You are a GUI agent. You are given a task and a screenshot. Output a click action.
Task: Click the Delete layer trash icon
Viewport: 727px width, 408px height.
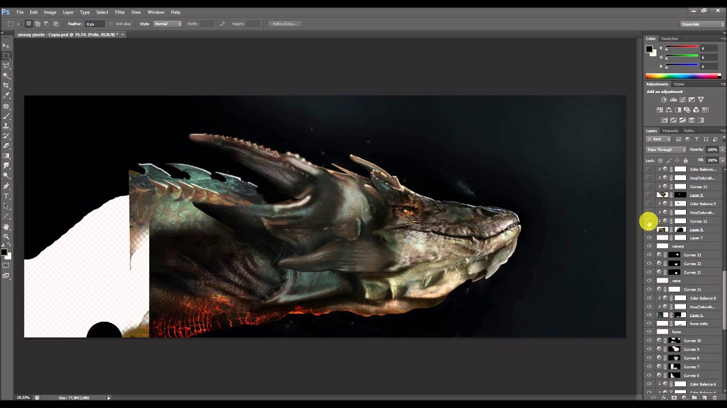tap(715, 398)
